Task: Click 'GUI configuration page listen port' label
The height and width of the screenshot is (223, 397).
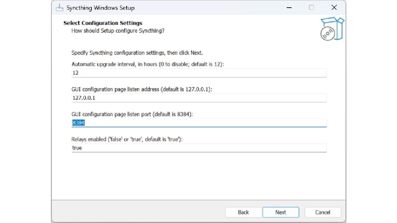Action: [x=132, y=114]
